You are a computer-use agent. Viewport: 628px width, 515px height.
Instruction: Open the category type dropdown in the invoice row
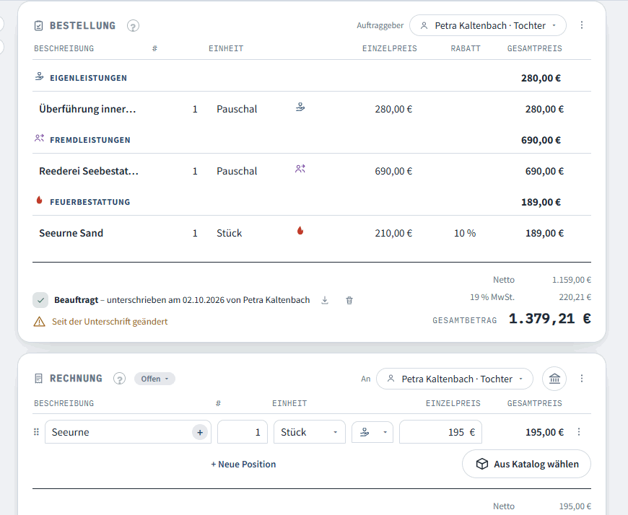372,432
